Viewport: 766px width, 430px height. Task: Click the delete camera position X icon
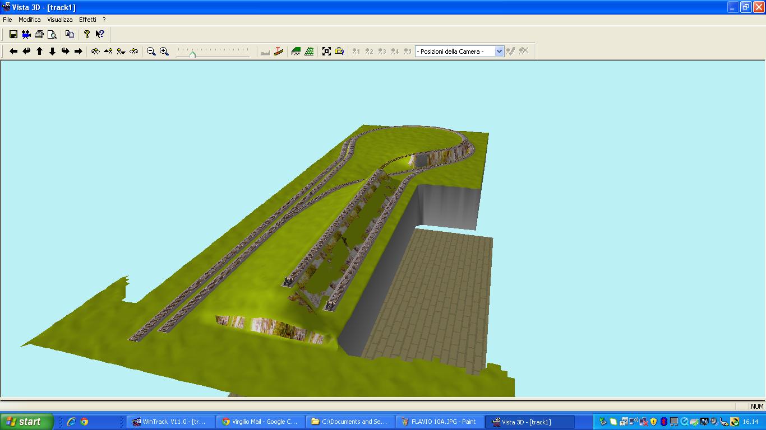pos(523,51)
